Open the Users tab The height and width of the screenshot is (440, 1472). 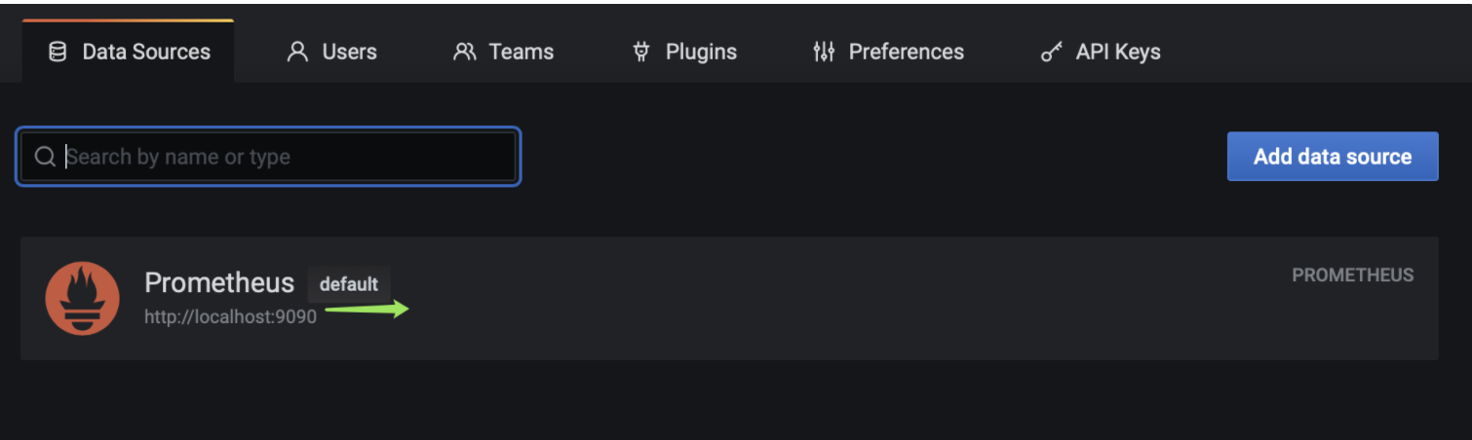(x=331, y=52)
